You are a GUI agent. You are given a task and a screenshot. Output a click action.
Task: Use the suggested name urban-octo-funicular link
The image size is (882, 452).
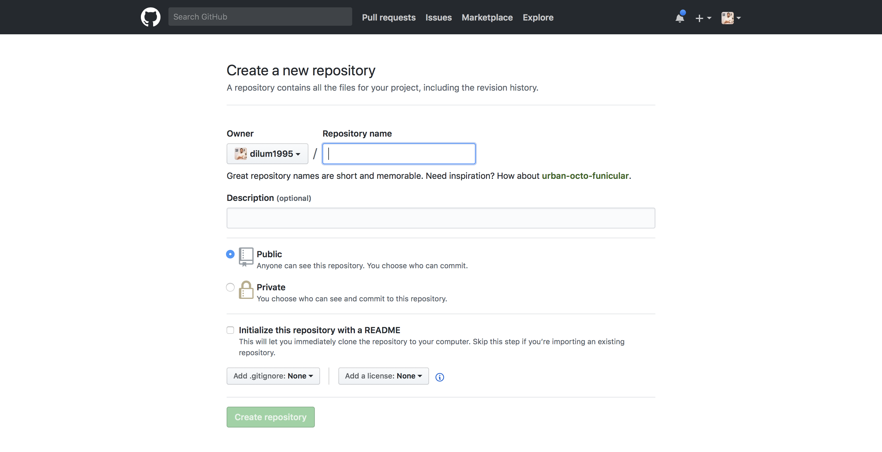tap(585, 176)
